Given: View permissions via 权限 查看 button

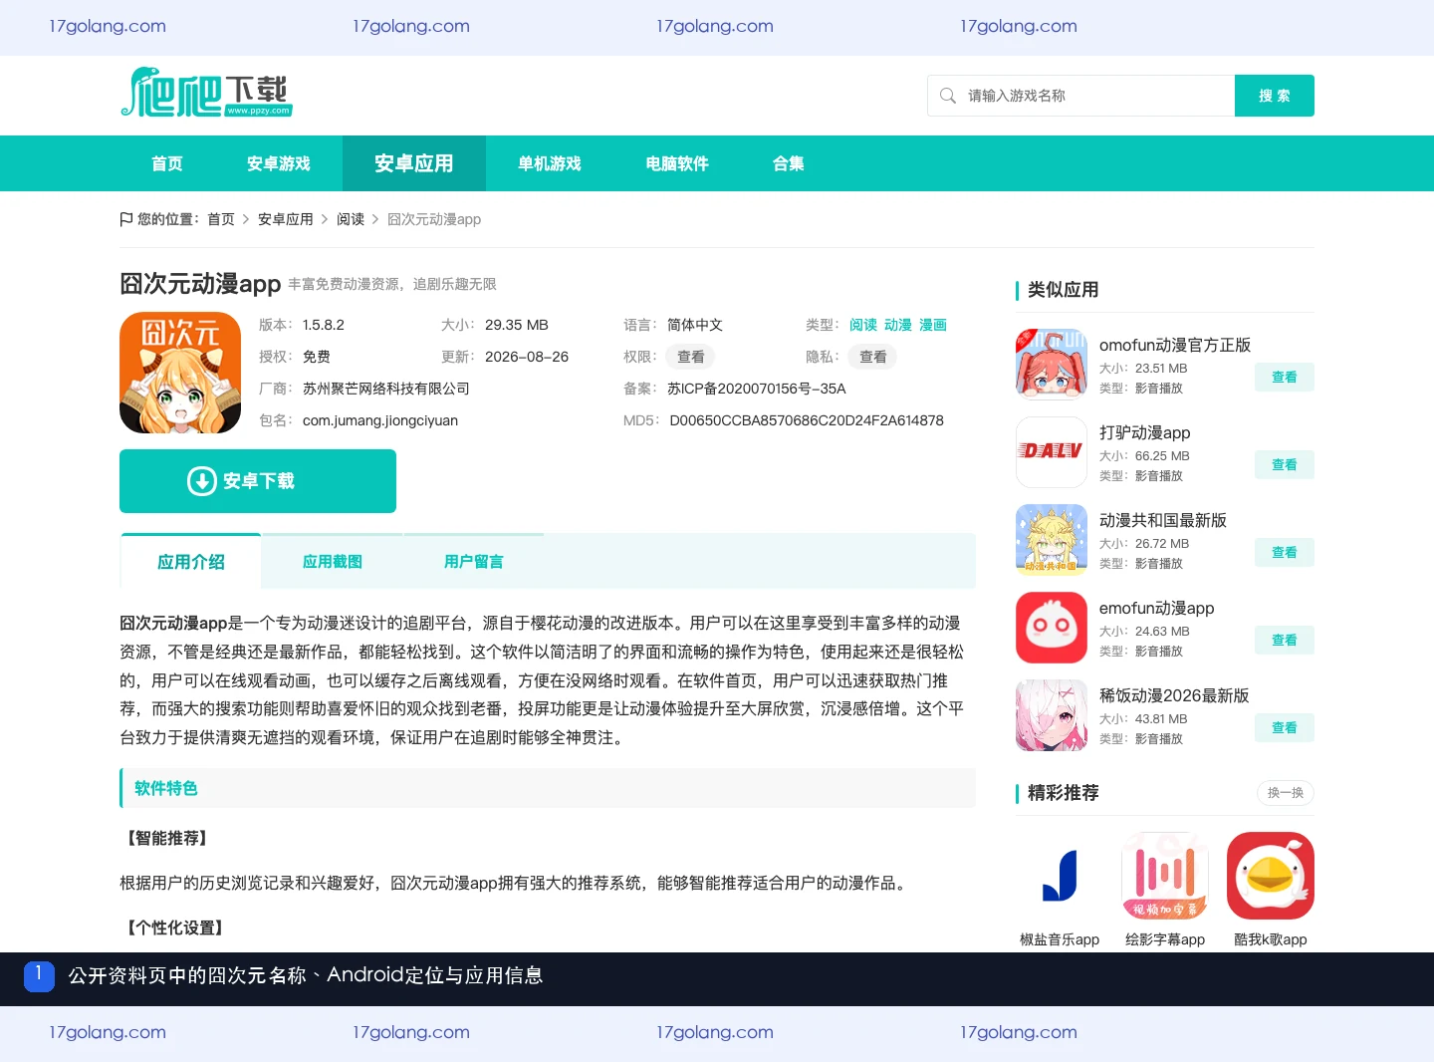Looking at the screenshot, I should (691, 357).
